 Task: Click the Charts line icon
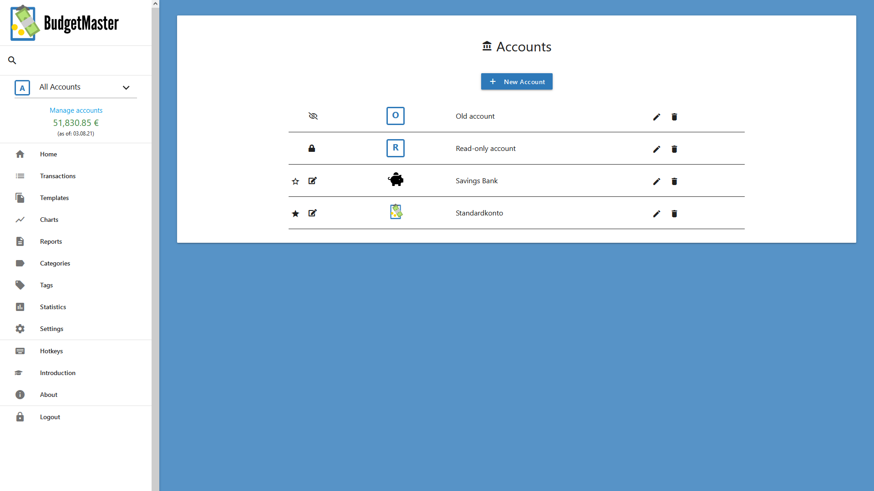pos(20,220)
